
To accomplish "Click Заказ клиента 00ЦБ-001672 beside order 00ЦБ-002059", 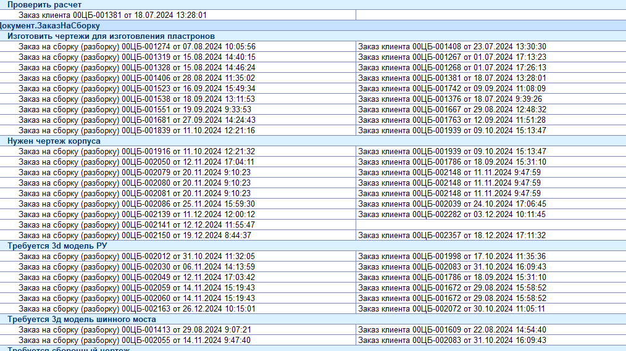I will (452, 288).
